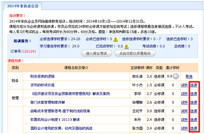
Task: Click 选课 in 王纪平's course row
Action: coord(194,111)
